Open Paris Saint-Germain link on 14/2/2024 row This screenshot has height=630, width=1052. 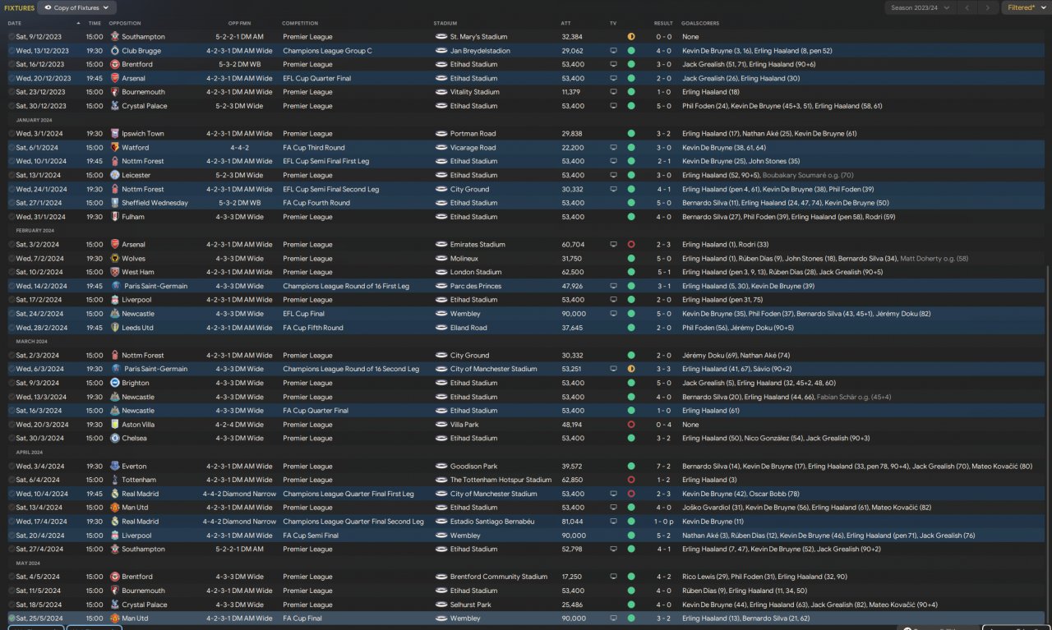[x=155, y=286]
